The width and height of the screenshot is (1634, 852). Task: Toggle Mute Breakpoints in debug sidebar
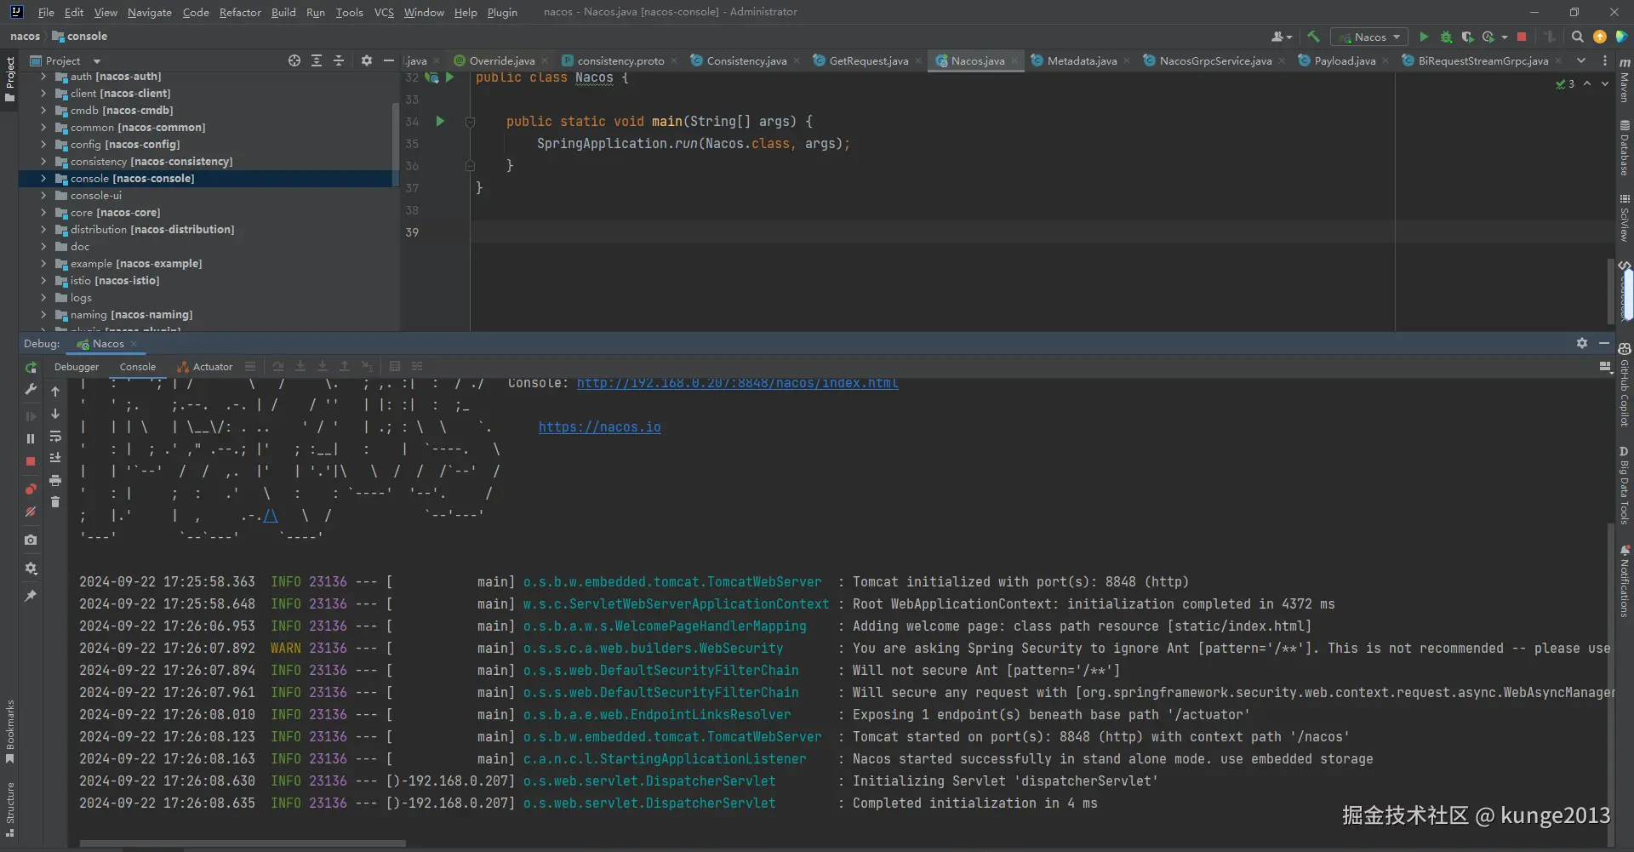31,512
